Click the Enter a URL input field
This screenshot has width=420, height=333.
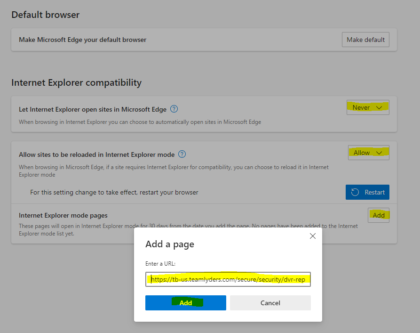(x=228, y=279)
